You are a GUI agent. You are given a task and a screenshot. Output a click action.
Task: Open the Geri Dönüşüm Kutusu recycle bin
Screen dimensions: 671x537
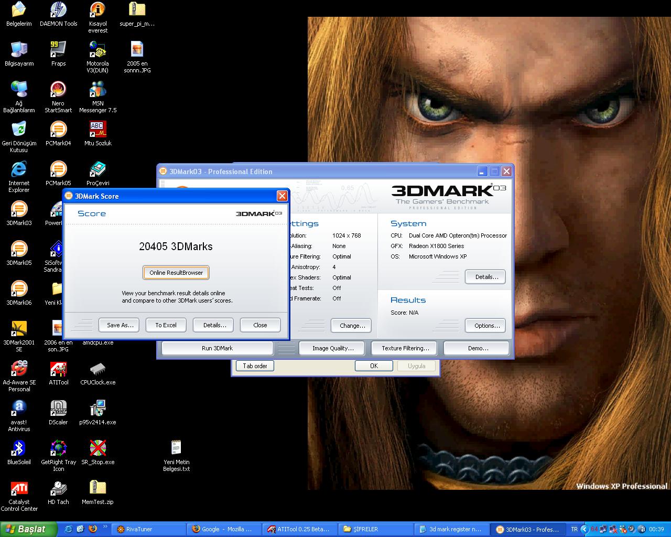coord(19,137)
